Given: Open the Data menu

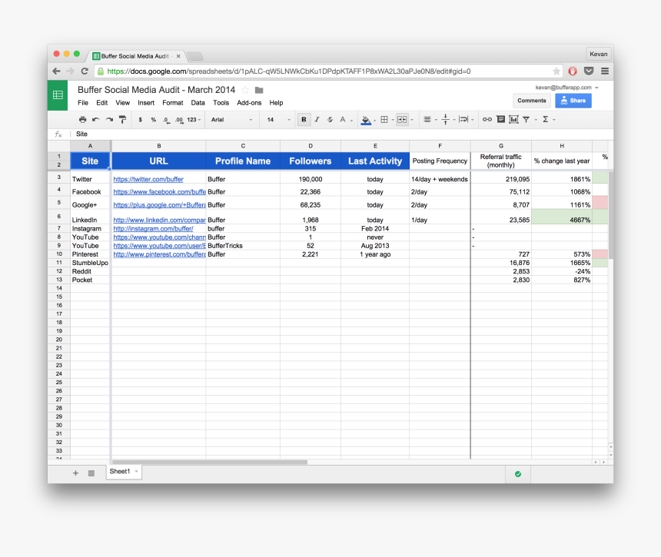Looking at the screenshot, I should pos(198,103).
